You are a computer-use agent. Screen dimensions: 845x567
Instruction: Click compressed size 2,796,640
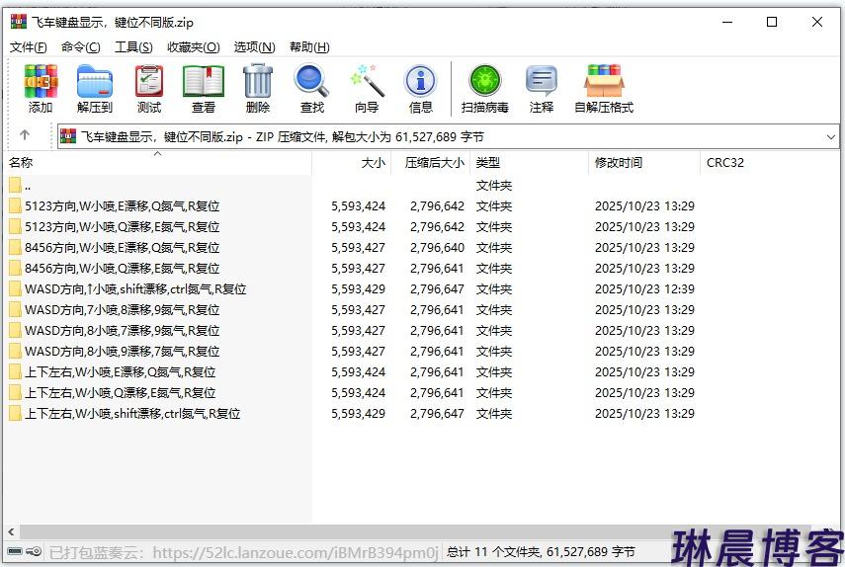click(437, 248)
